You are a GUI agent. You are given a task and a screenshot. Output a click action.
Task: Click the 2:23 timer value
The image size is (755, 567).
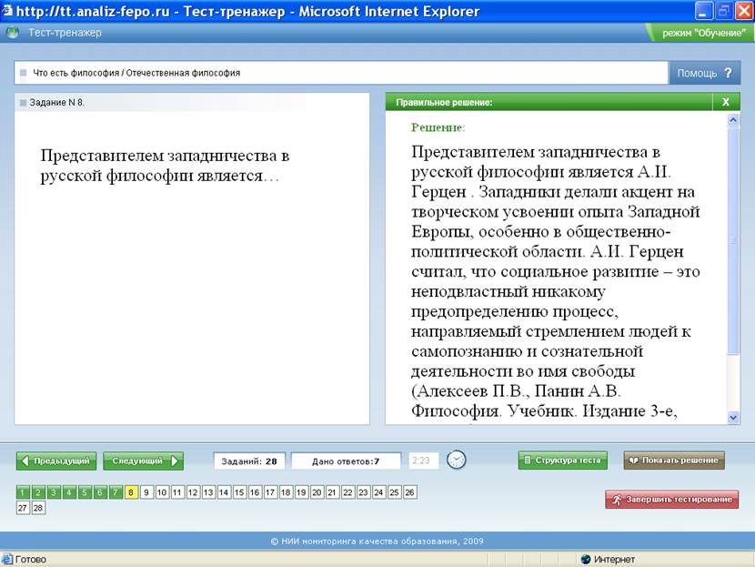(423, 461)
